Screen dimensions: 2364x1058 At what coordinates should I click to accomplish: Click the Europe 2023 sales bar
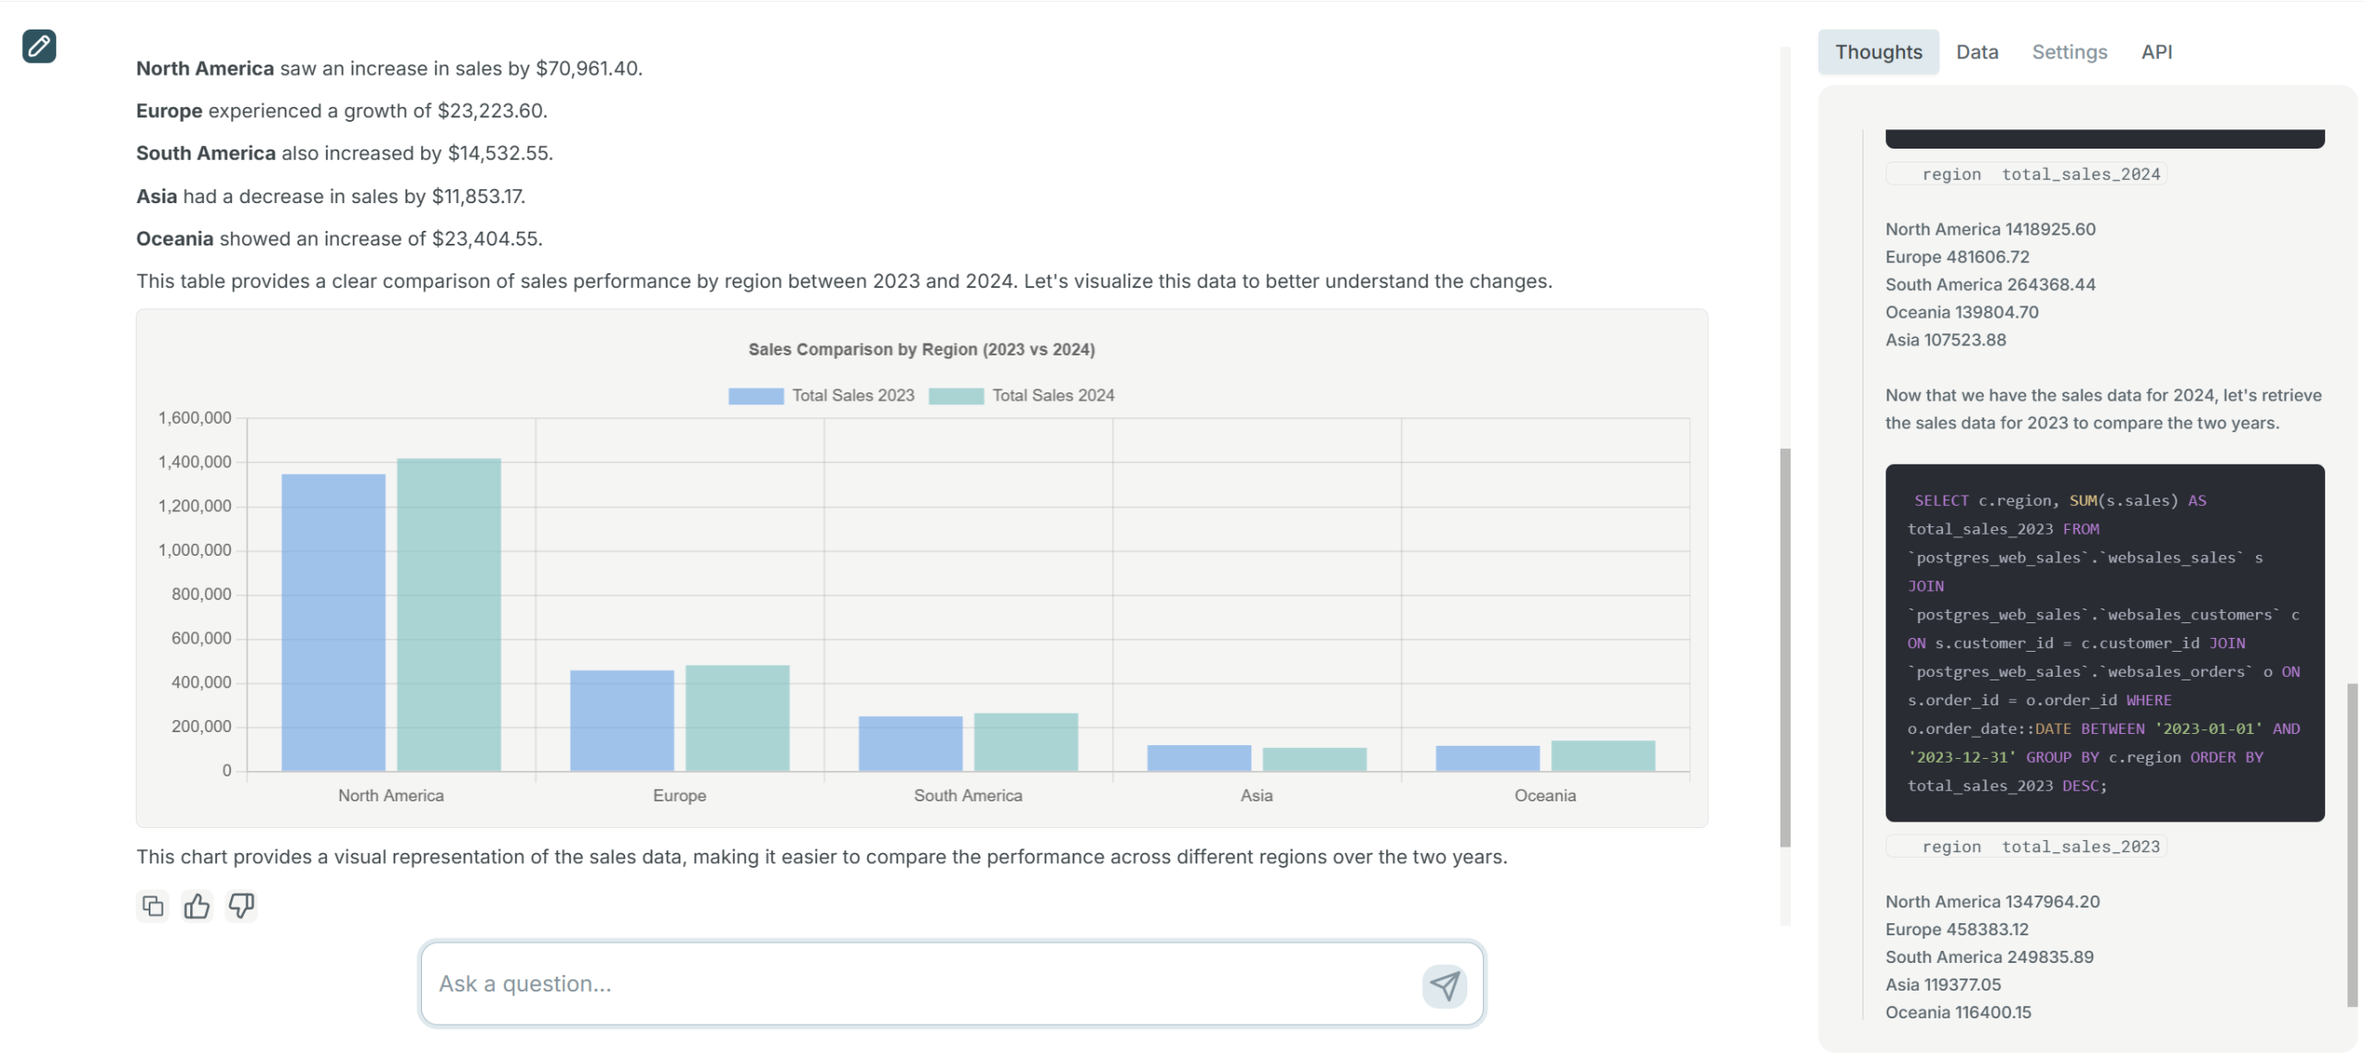[x=621, y=720]
